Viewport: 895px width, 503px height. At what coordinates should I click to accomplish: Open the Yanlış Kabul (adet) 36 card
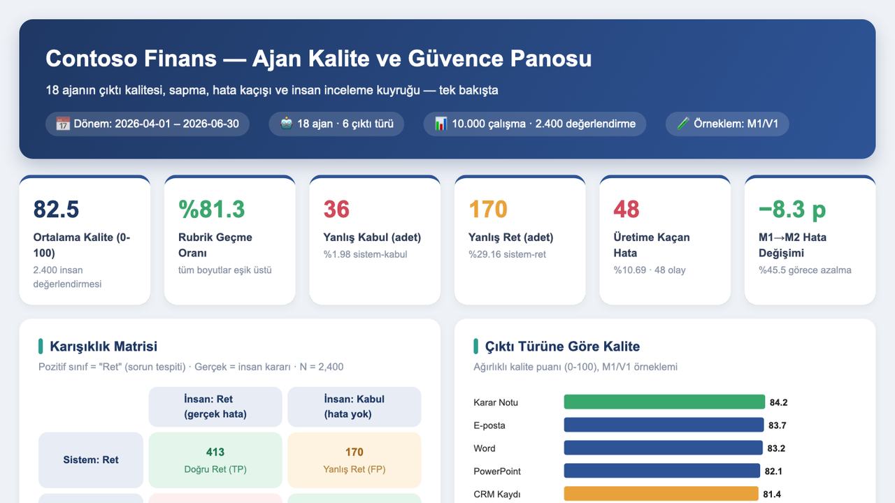[x=375, y=240]
